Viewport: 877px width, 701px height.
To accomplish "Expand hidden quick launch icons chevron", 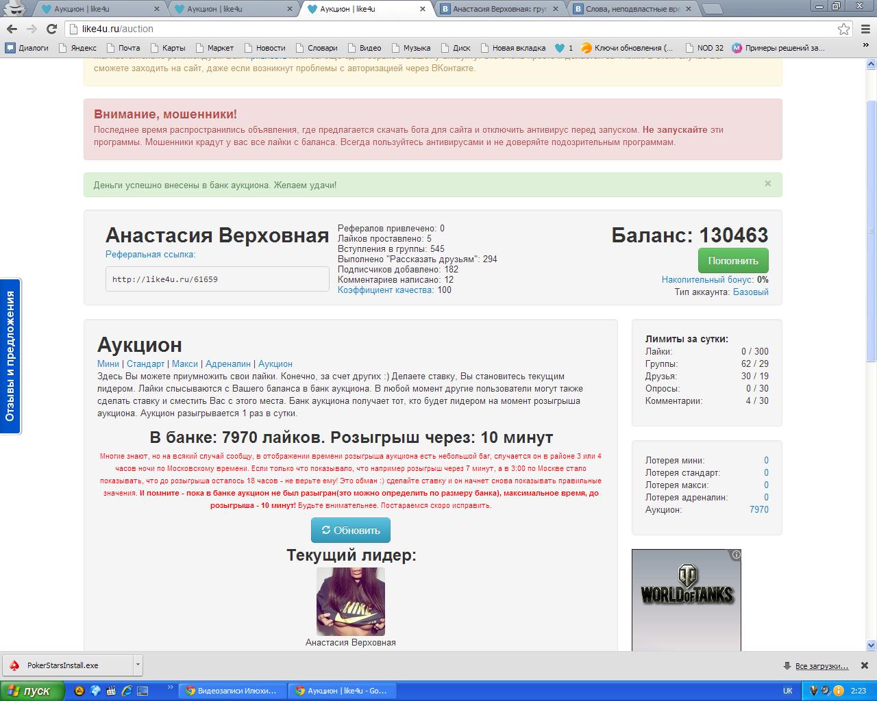I will (170, 687).
